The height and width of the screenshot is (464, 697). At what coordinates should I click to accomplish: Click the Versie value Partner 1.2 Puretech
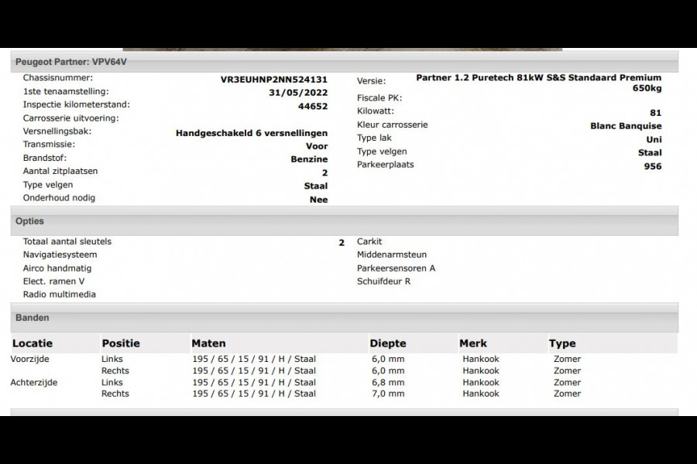point(537,77)
